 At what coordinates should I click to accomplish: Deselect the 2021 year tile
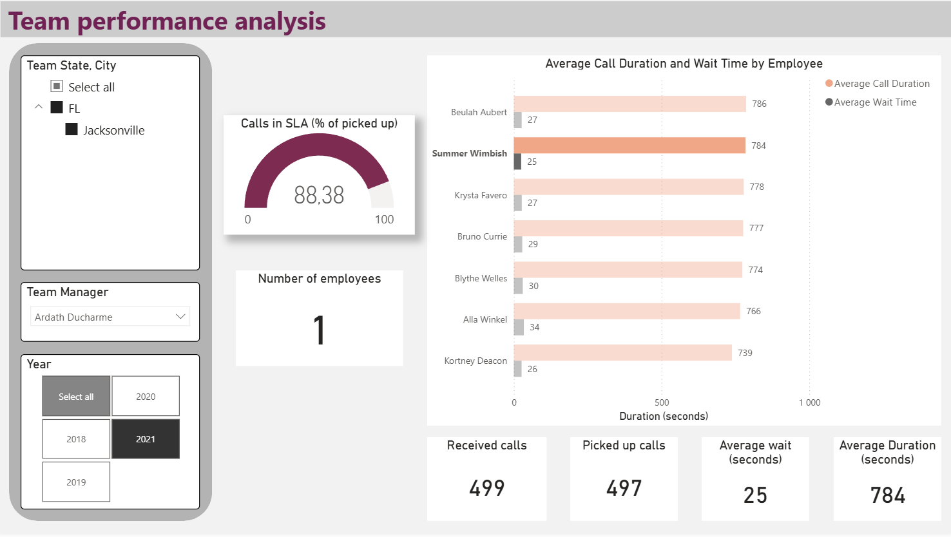pos(146,439)
